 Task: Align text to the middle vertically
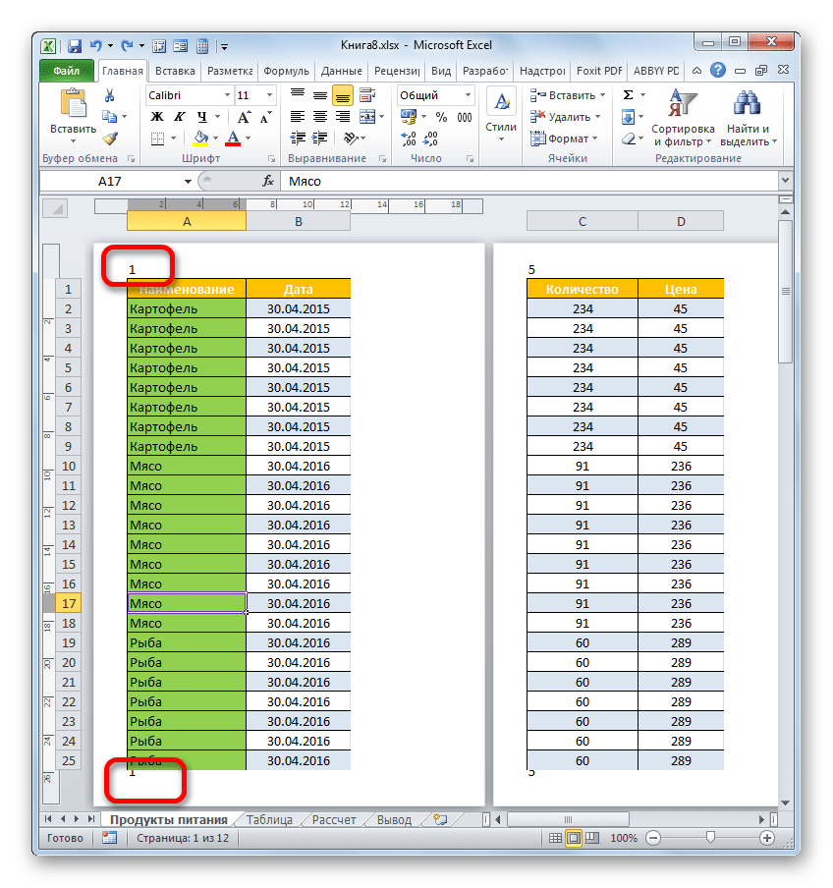320,95
